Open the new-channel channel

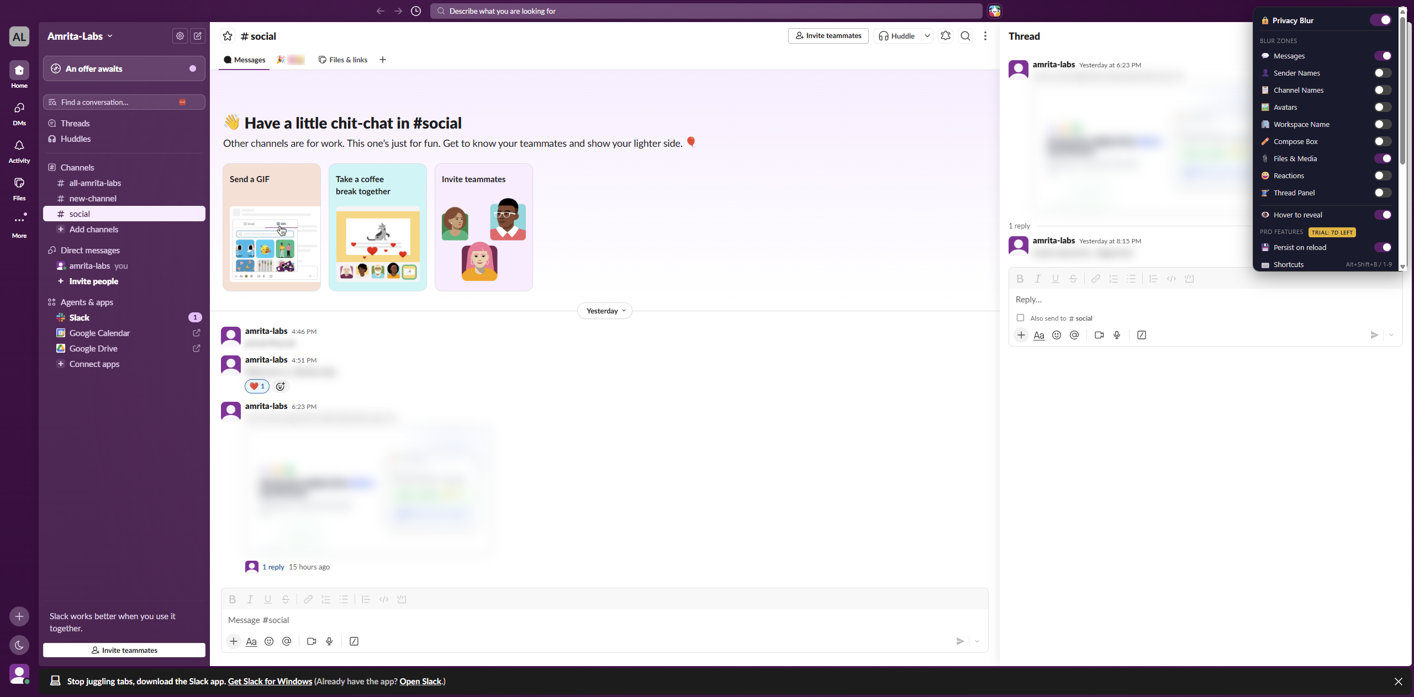(124, 198)
